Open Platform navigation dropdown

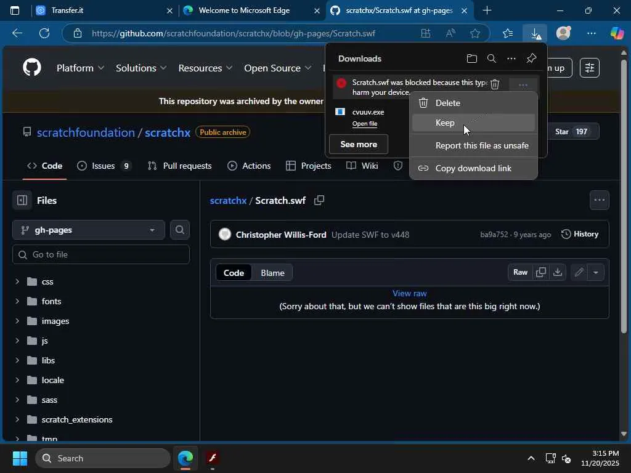coord(80,68)
